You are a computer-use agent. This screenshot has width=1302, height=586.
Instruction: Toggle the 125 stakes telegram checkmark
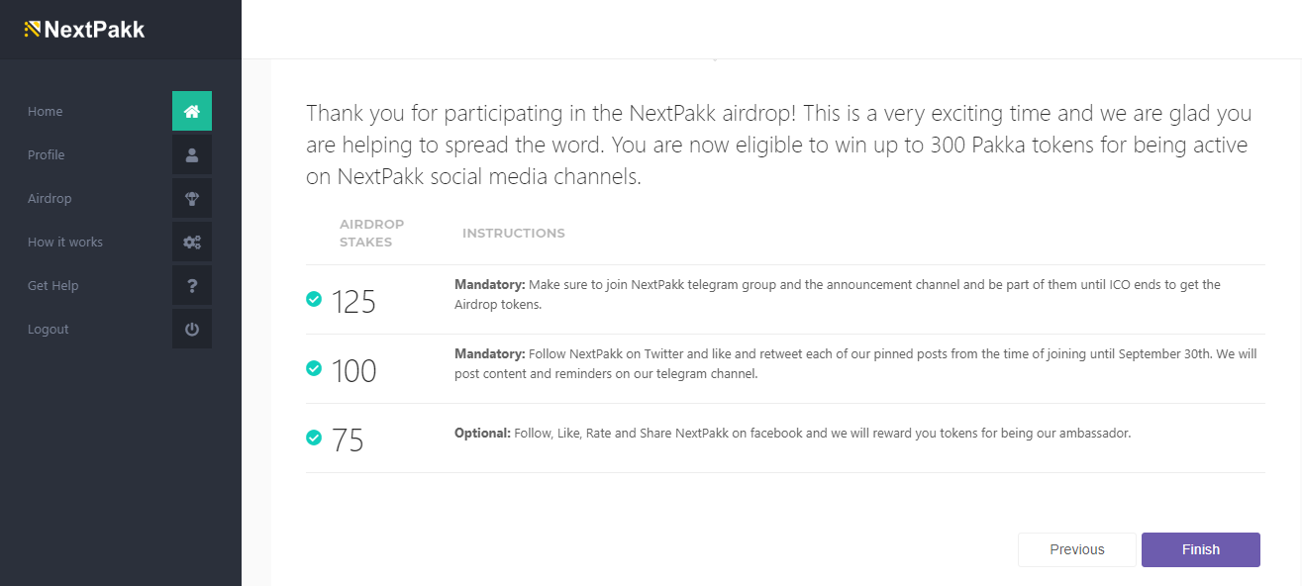tap(314, 299)
